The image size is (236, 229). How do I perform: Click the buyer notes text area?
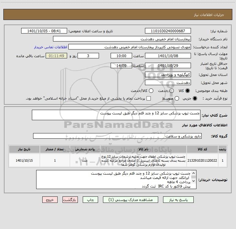[116, 180]
